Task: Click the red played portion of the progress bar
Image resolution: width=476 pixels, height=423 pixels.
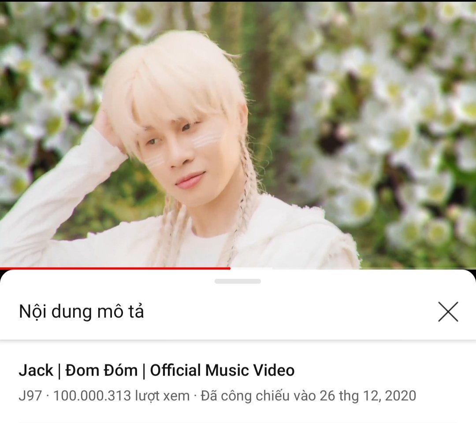Action: (115, 268)
